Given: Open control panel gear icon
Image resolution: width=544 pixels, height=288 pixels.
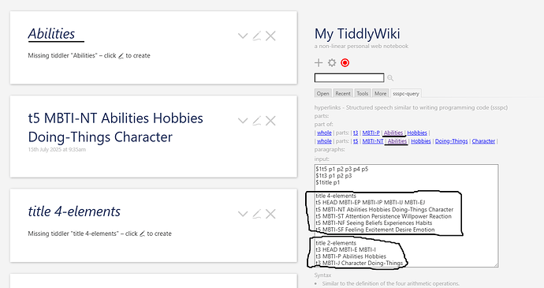Looking at the screenshot, I should pos(332,62).
